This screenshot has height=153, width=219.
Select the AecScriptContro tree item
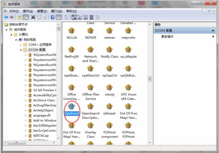tap(45, 130)
